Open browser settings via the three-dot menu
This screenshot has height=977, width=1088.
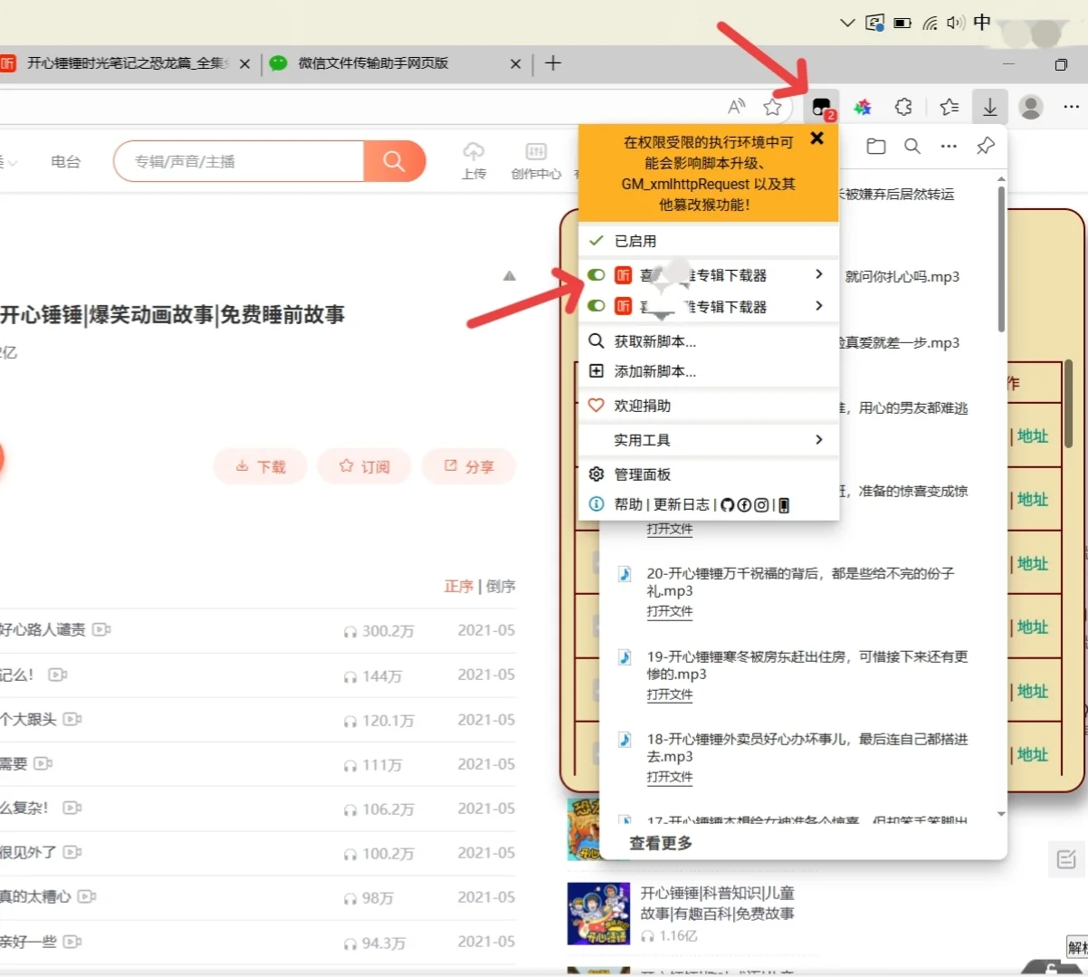click(x=1071, y=106)
